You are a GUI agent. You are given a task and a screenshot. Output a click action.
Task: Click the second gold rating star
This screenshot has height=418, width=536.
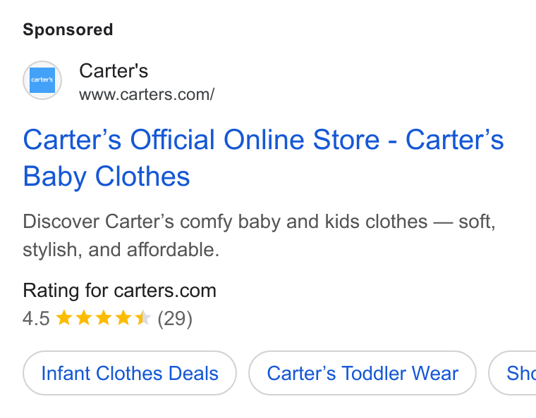click(x=84, y=318)
